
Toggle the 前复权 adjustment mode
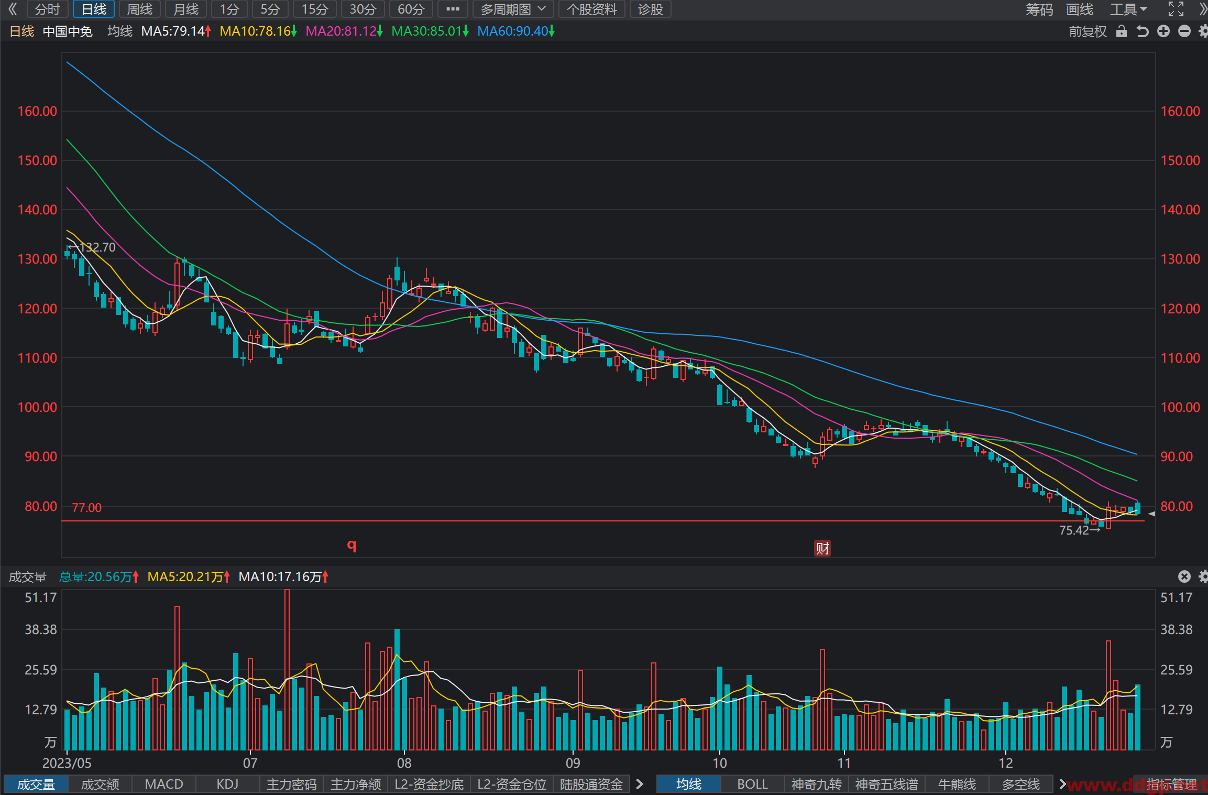coord(1088,31)
